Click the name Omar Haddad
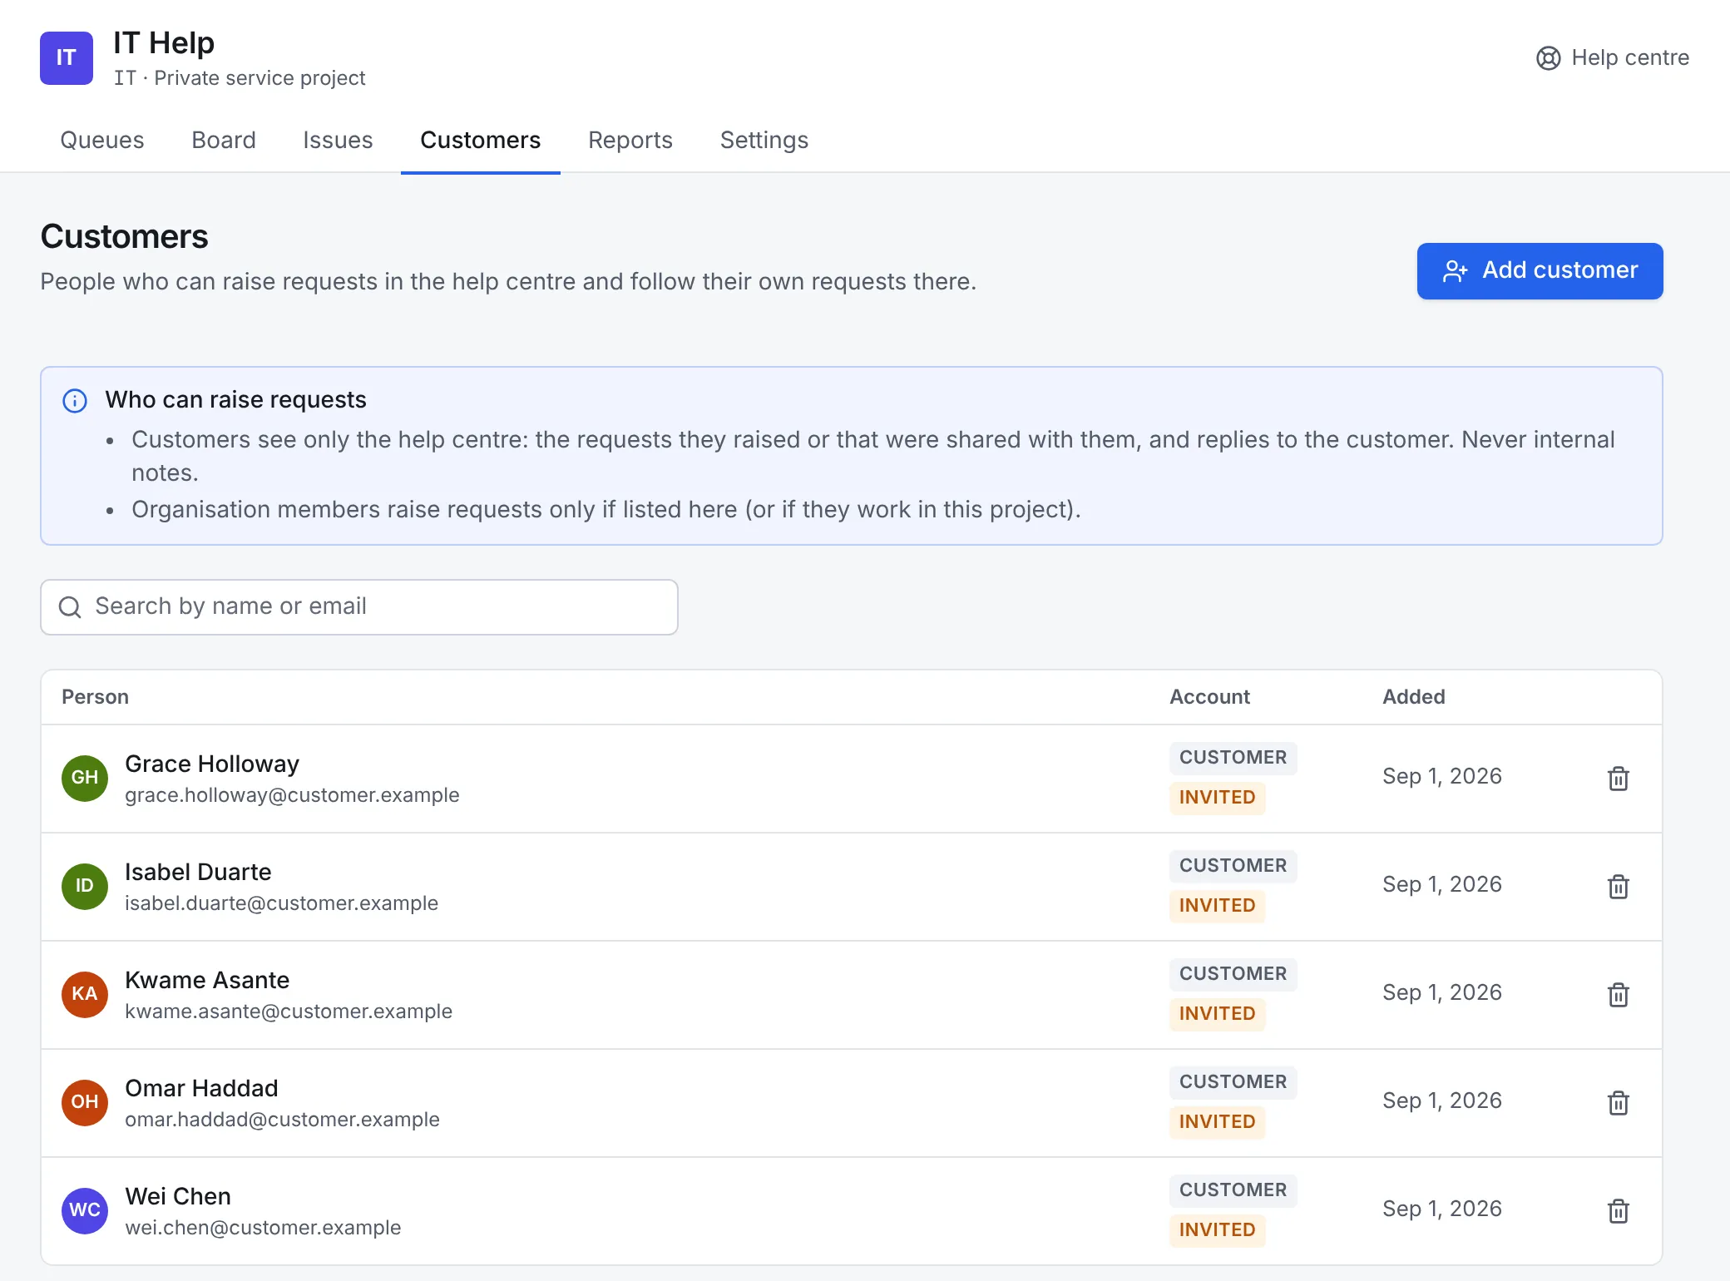 (x=201, y=1088)
